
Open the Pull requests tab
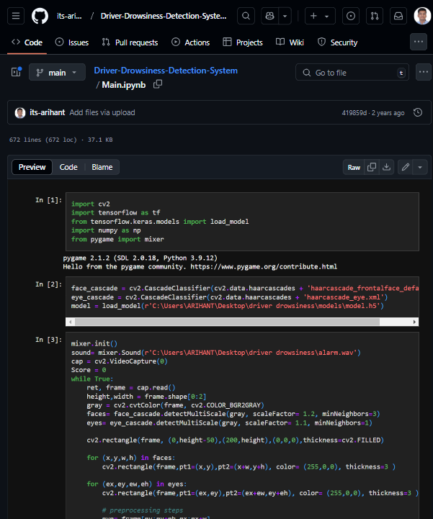tap(130, 42)
